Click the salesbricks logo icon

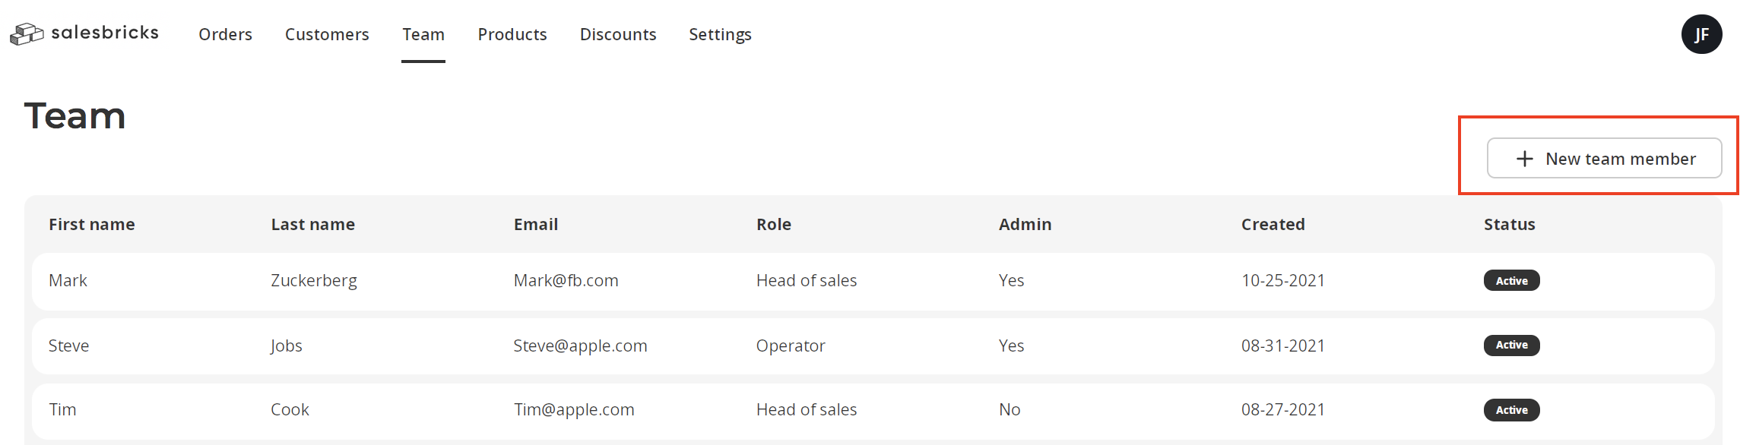click(27, 34)
